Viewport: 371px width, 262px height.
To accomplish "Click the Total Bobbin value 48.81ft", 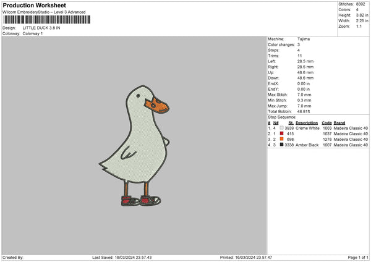I will (x=304, y=112).
